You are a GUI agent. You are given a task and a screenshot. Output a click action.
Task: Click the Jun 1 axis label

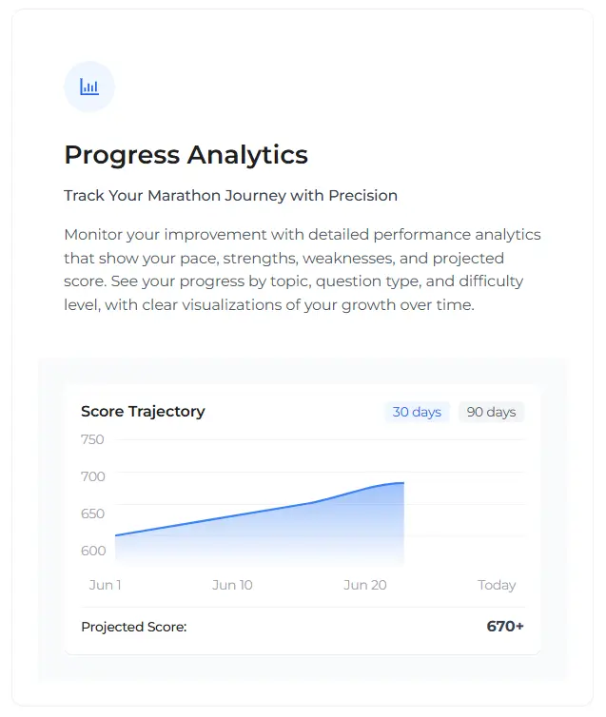click(105, 585)
